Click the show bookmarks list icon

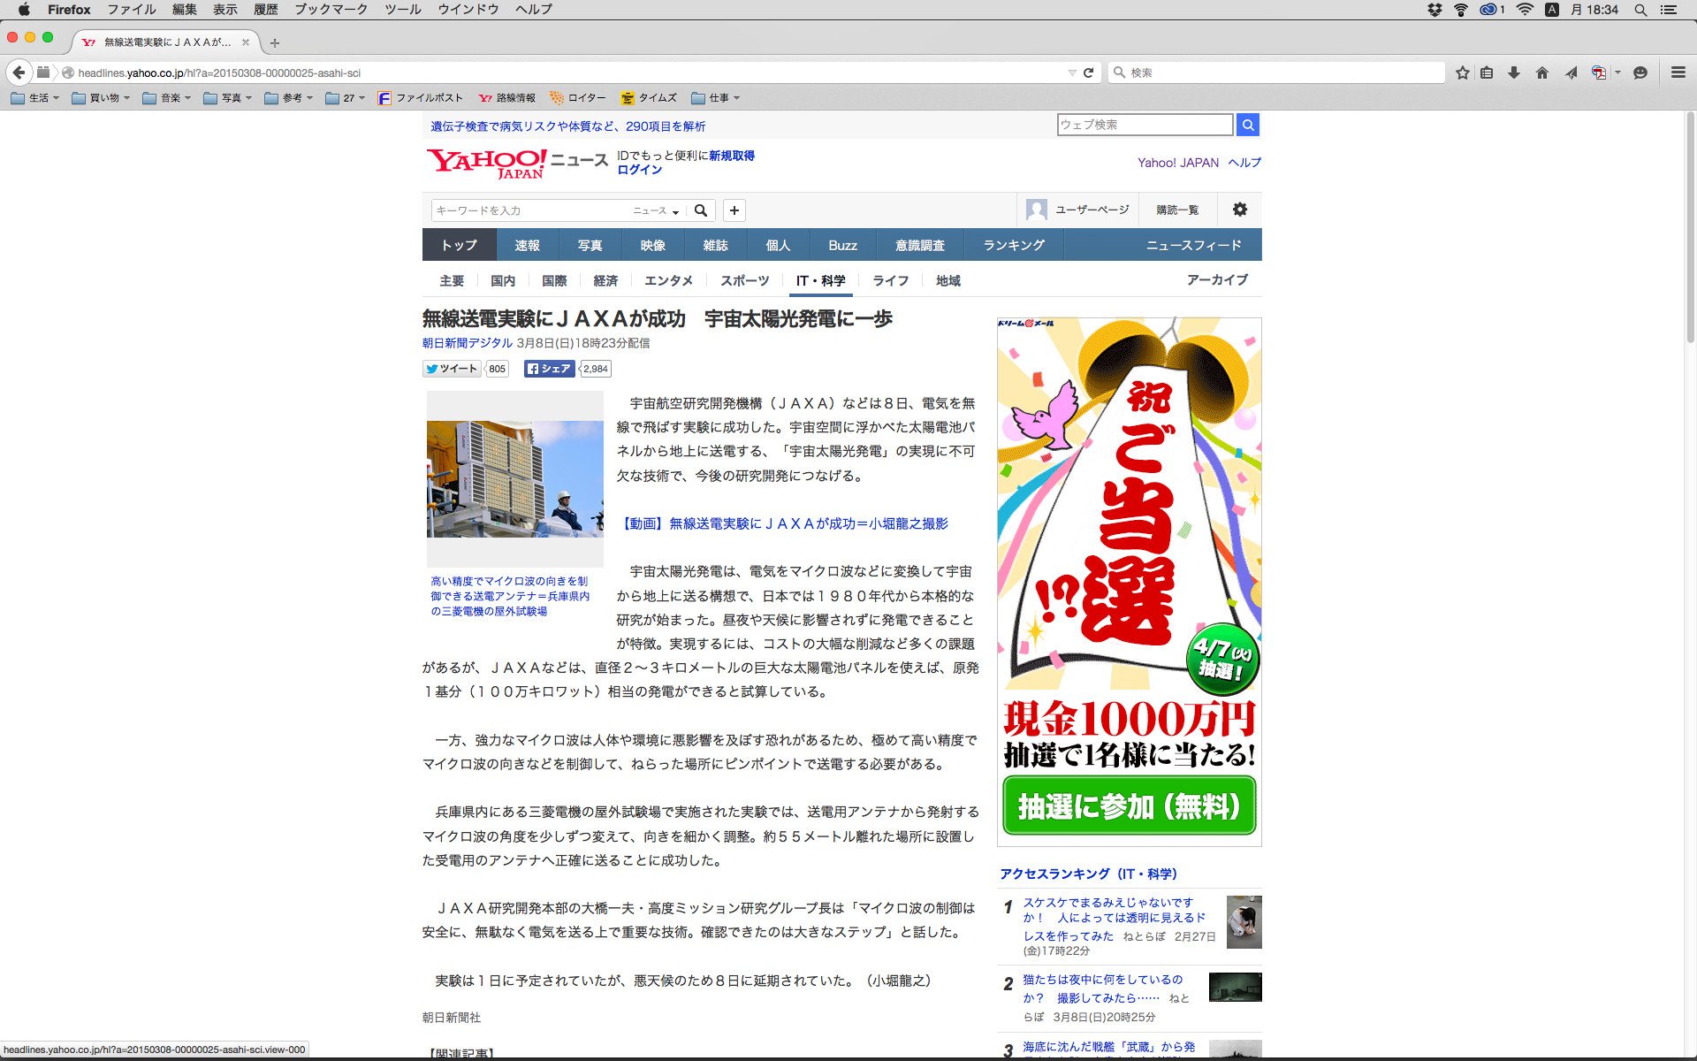(x=1488, y=73)
